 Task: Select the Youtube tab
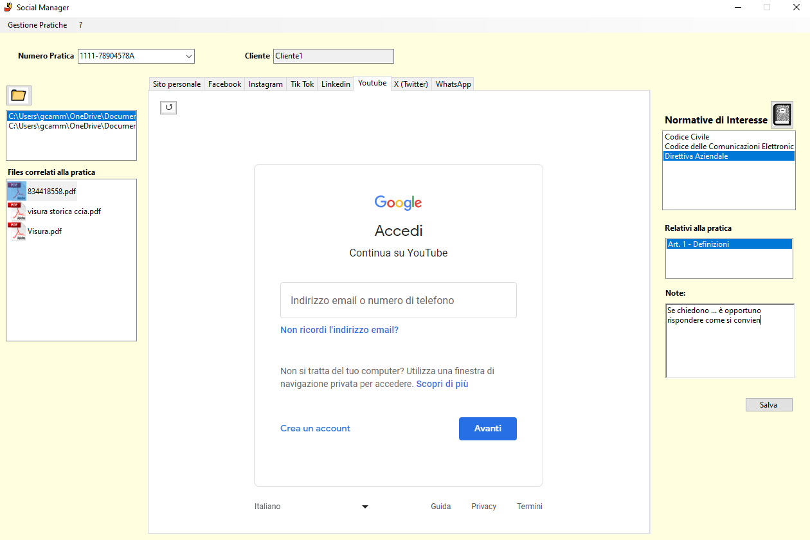[x=372, y=83]
